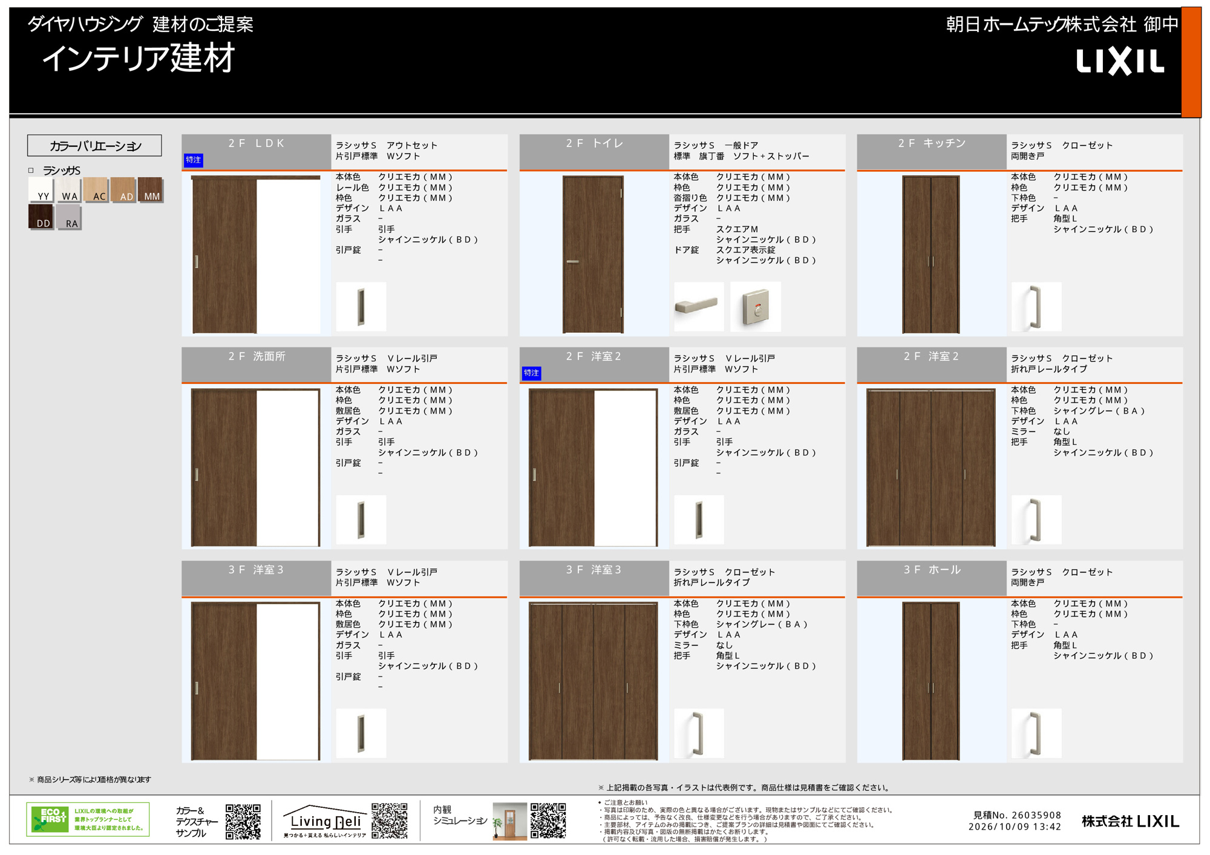Click the 朝日ホームテック株式会社 御中 text
This screenshot has width=1210, height=855.
(x=1062, y=24)
